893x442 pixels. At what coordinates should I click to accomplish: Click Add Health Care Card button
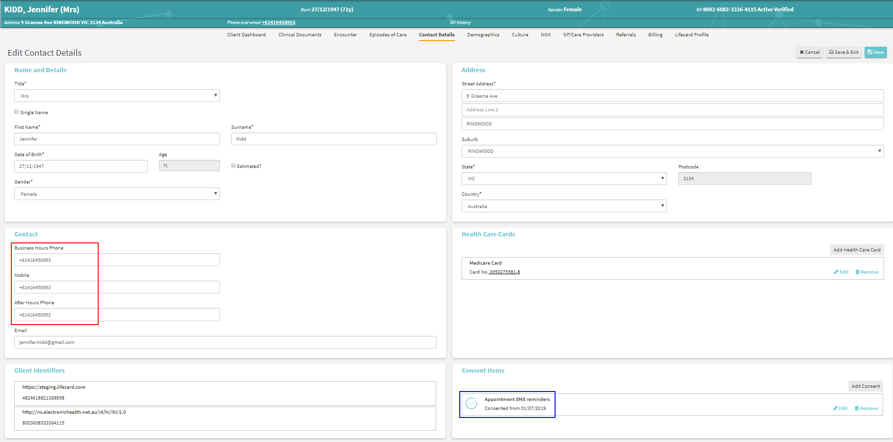pos(856,250)
